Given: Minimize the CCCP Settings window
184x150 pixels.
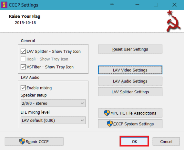Looking at the screenshot, I should (137, 5).
